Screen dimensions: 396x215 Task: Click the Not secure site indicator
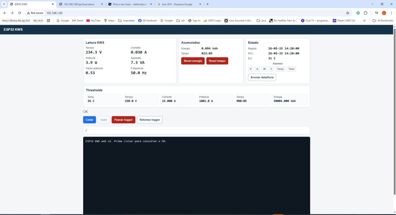click(35, 13)
